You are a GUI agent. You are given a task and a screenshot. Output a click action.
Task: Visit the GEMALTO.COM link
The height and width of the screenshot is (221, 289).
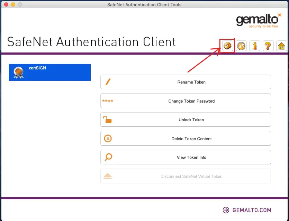pyautogui.click(x=247, y=210)
